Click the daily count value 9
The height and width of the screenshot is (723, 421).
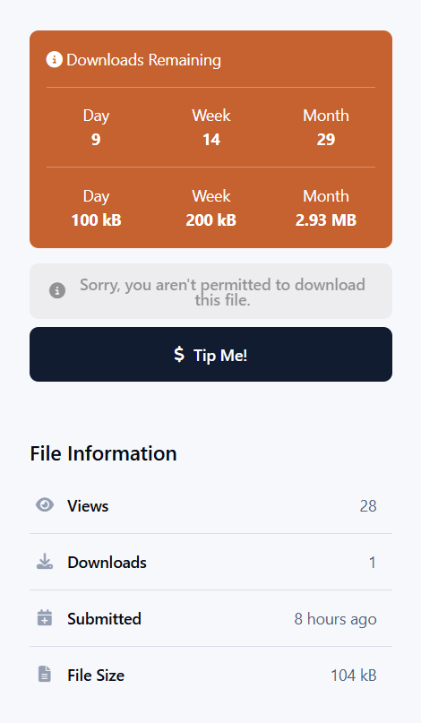(x=96, y=139)
